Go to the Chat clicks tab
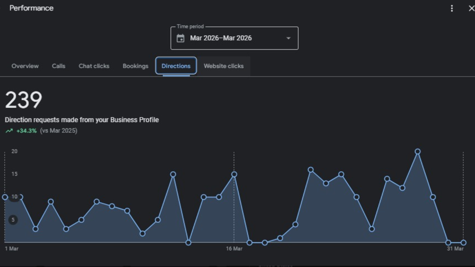The height and width of the screenshot is (267, 475). coord(94,66)
